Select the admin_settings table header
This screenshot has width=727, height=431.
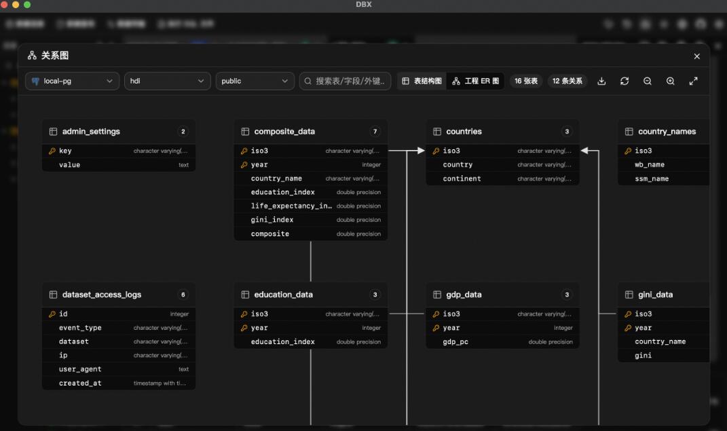point(119,132)
